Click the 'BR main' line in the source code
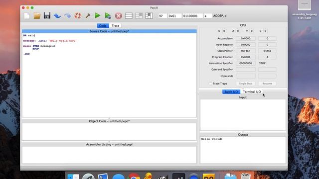 point(29,35)
